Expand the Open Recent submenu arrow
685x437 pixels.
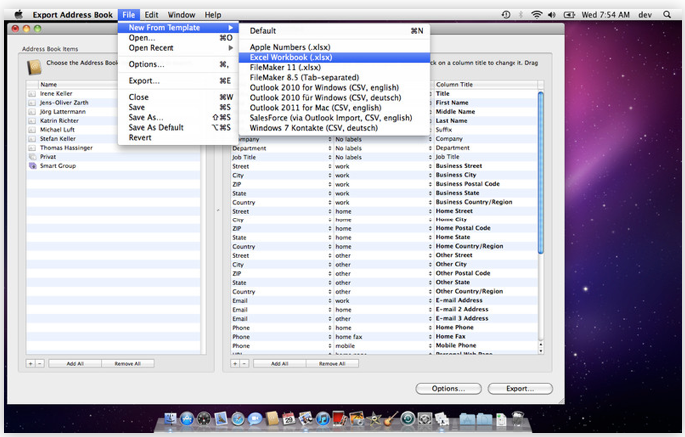coord(230,48)
